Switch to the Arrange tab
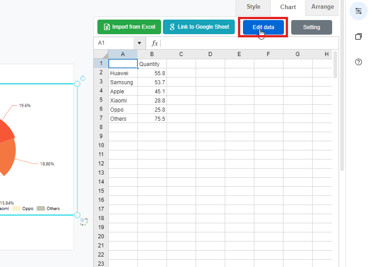The width and height of the screenshot is (369, 267). click(x=323, y=7)
